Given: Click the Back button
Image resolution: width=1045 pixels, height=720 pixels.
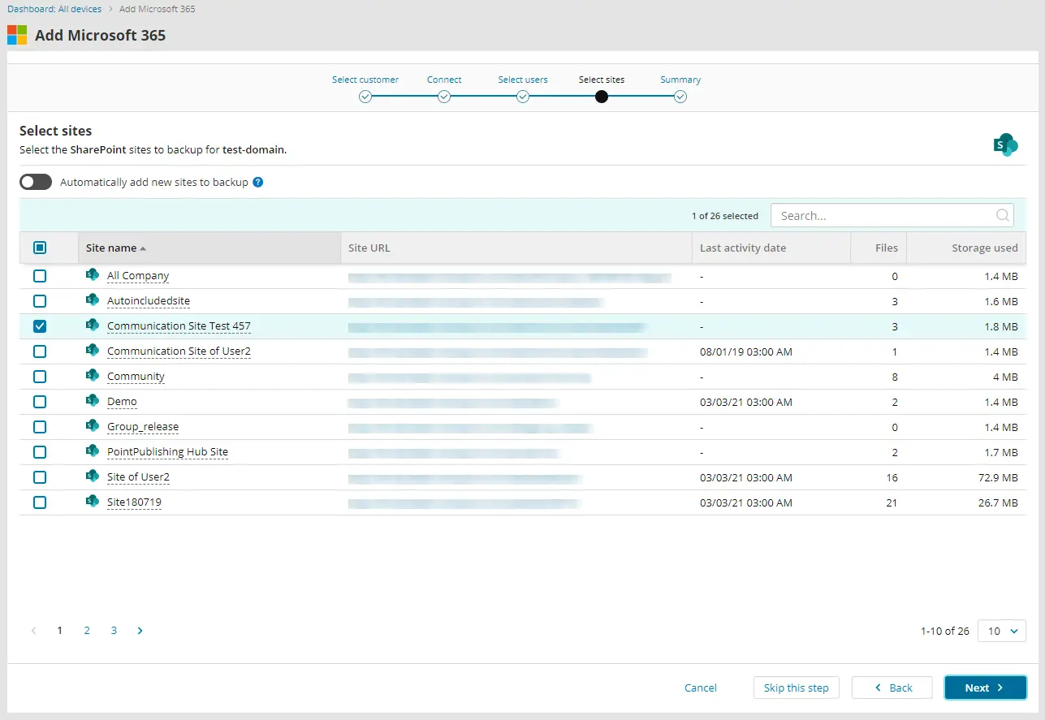Looking at the screenshot, I should pyautogui.click(x=892, y=688).
